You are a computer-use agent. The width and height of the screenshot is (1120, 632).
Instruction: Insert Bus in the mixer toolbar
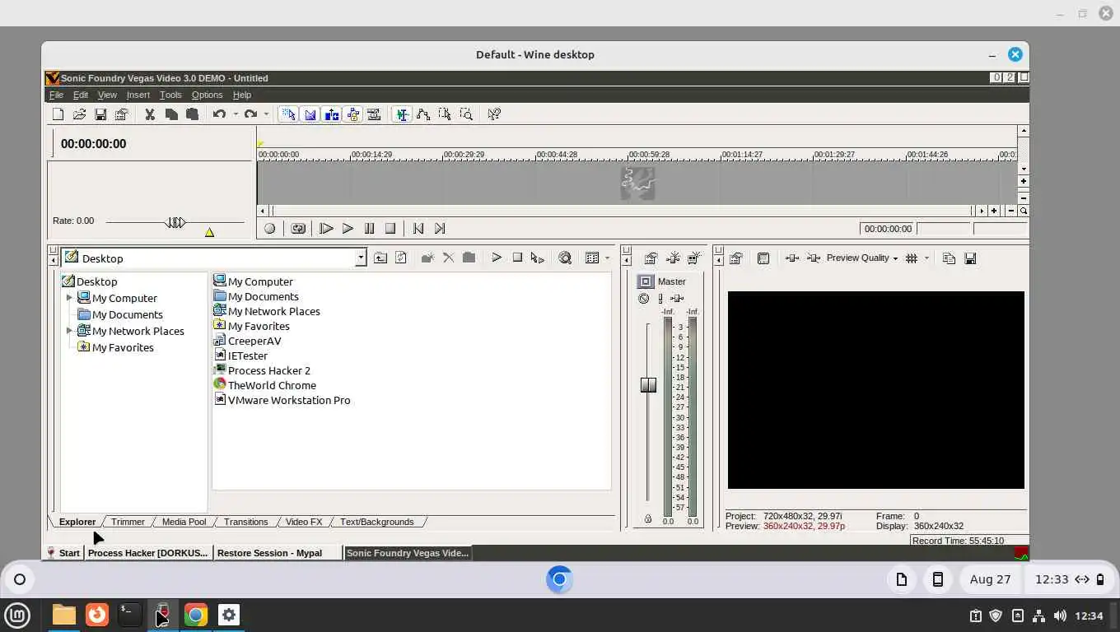(x=694, y=258)
